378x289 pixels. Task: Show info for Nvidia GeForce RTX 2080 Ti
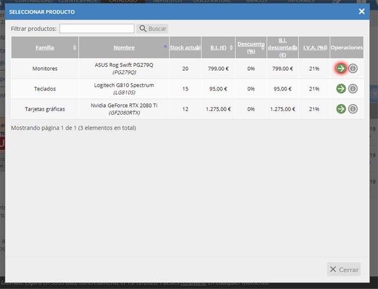point(353,109)
